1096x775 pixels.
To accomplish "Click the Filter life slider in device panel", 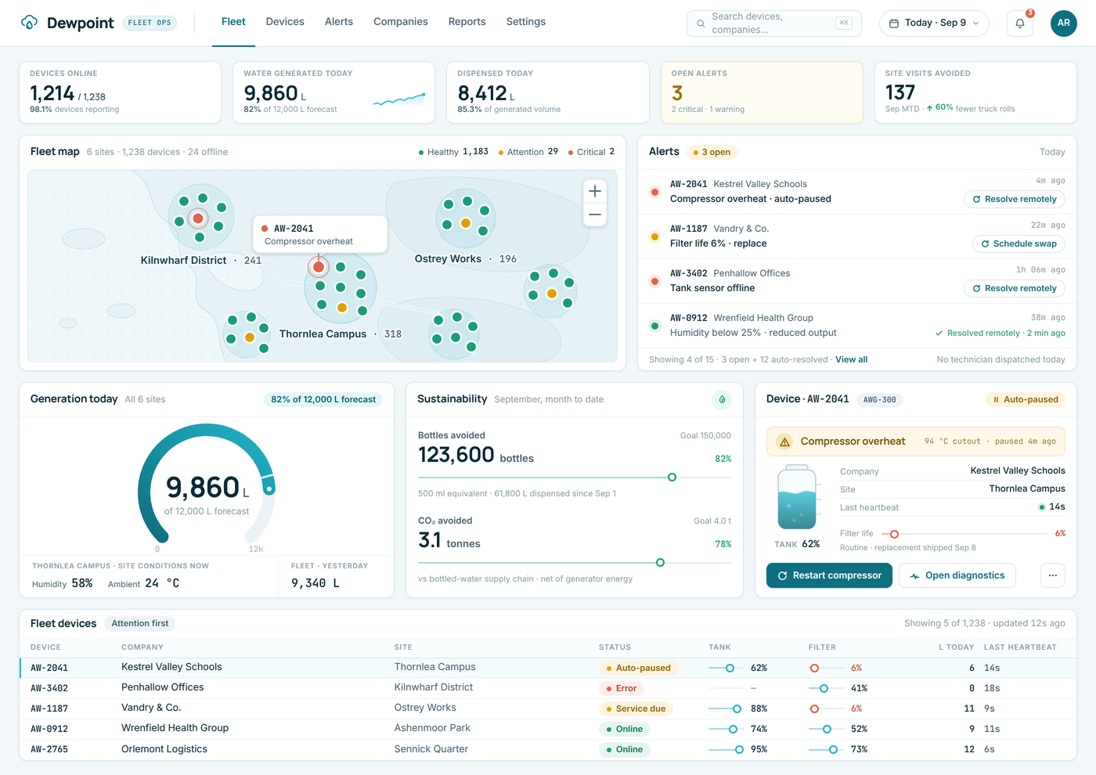I will (x=963, y=534).
